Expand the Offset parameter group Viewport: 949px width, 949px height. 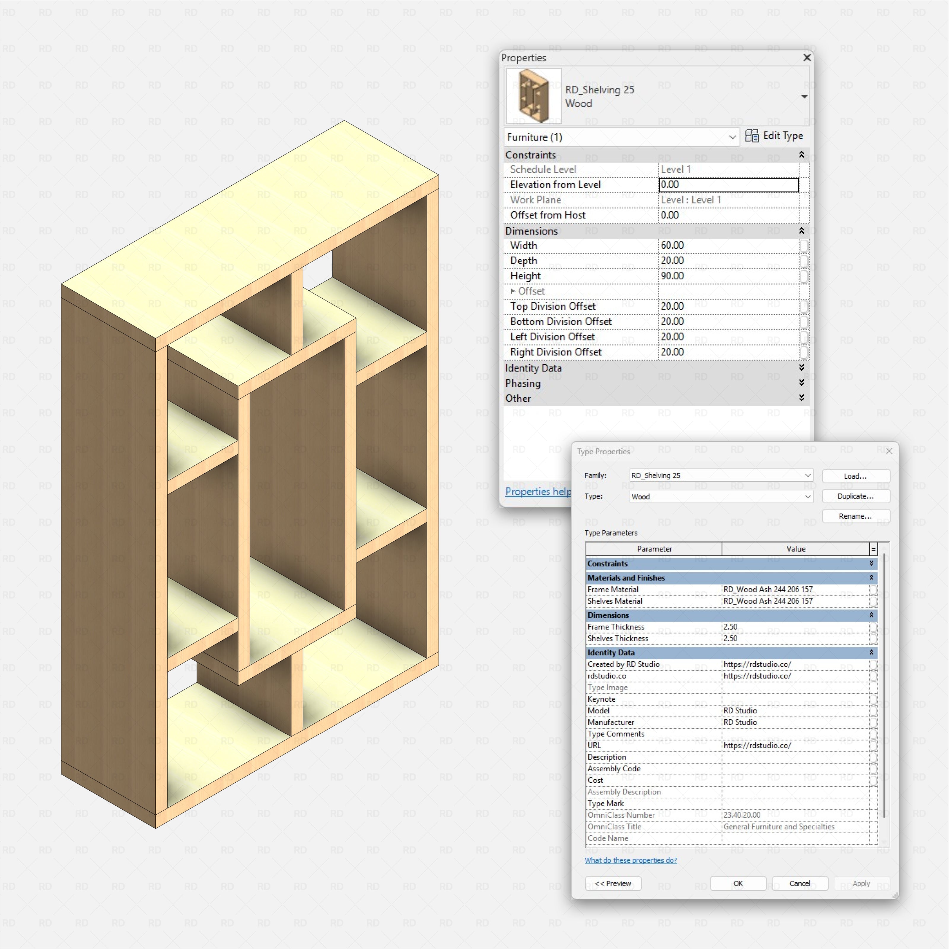513,291
